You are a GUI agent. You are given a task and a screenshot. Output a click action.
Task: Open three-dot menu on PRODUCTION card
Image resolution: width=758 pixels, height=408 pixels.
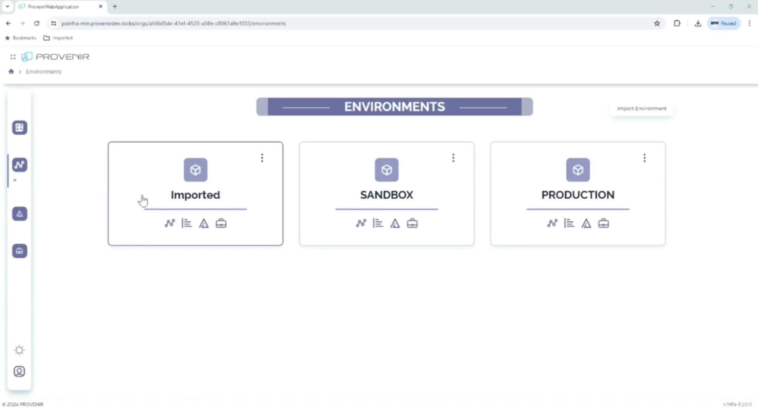[644, 158]
